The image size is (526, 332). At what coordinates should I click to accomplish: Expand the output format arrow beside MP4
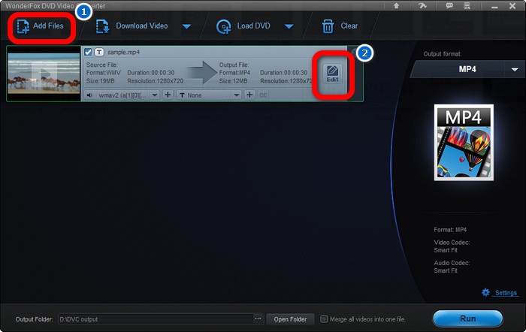click(515, 69)
